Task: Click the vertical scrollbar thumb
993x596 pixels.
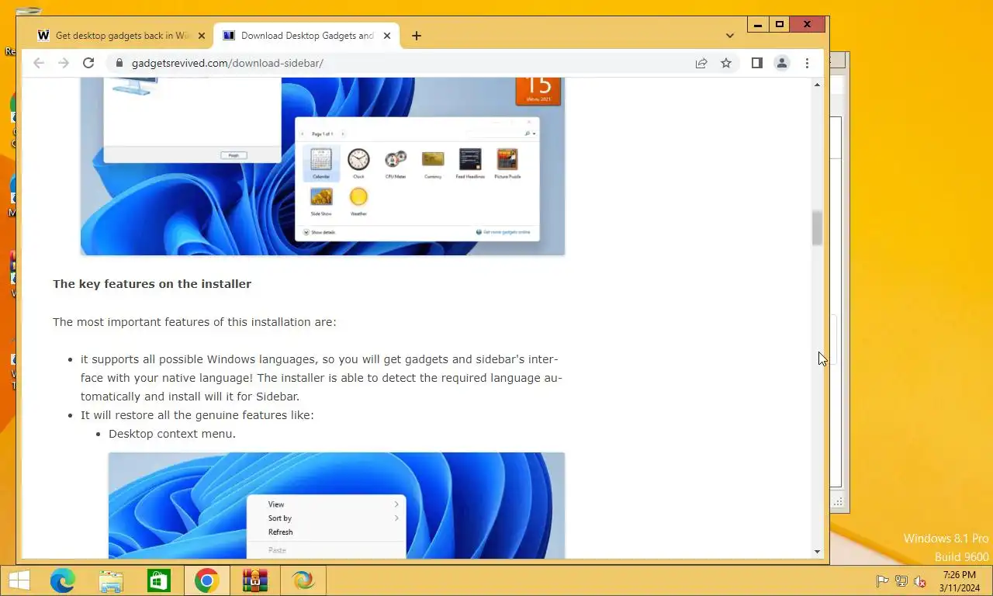Action: 817,228
